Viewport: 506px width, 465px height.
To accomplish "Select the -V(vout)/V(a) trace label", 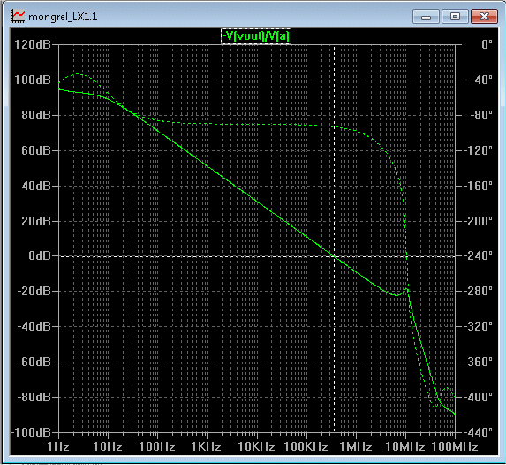I will 256,36.
